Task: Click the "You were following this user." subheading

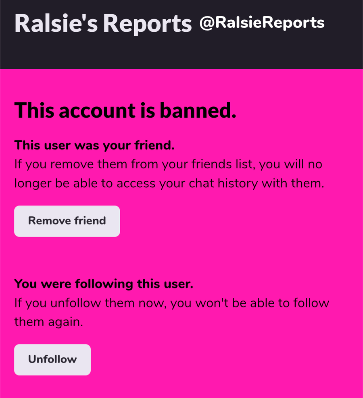Action: (104, 284)
